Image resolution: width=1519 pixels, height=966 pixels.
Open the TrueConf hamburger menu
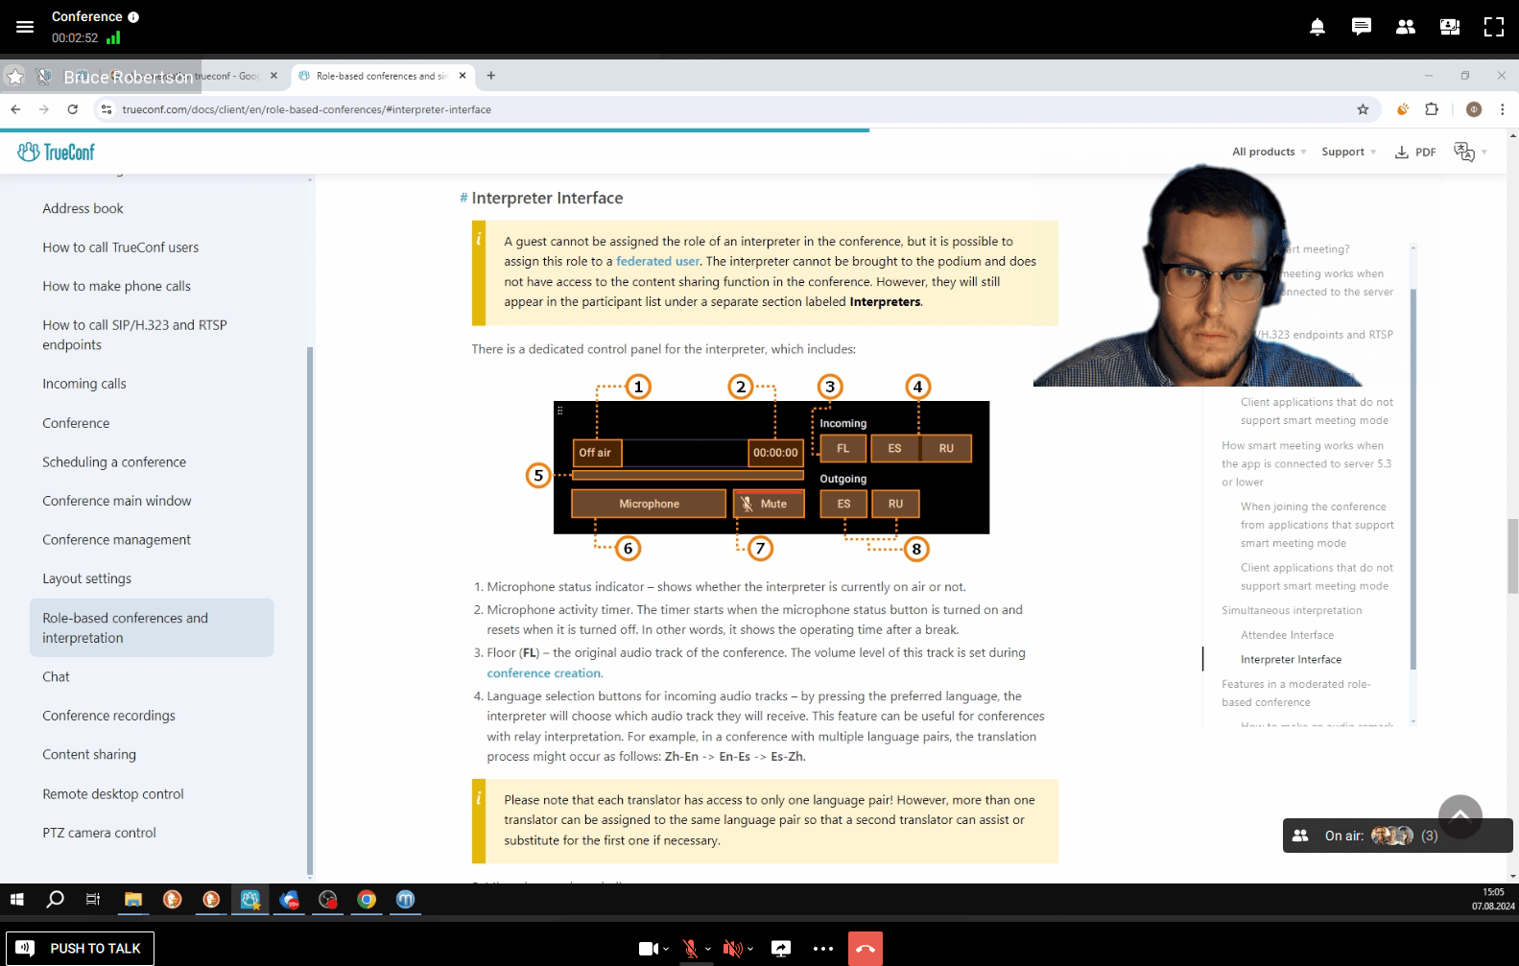pyautogui.click(x=25, y=27)
